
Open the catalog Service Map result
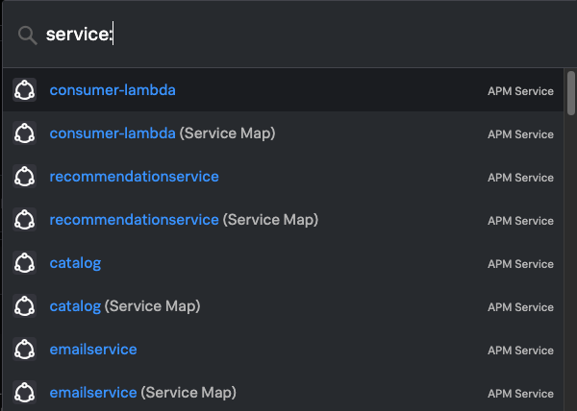[x=125, y=306]
